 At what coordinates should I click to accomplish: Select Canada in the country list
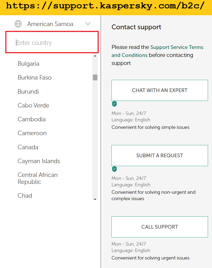point(28,147)
